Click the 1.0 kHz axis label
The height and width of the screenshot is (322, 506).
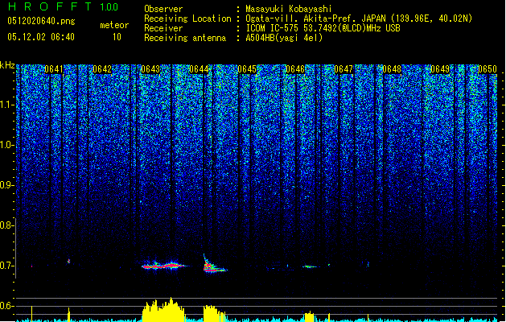coord(6,145)
